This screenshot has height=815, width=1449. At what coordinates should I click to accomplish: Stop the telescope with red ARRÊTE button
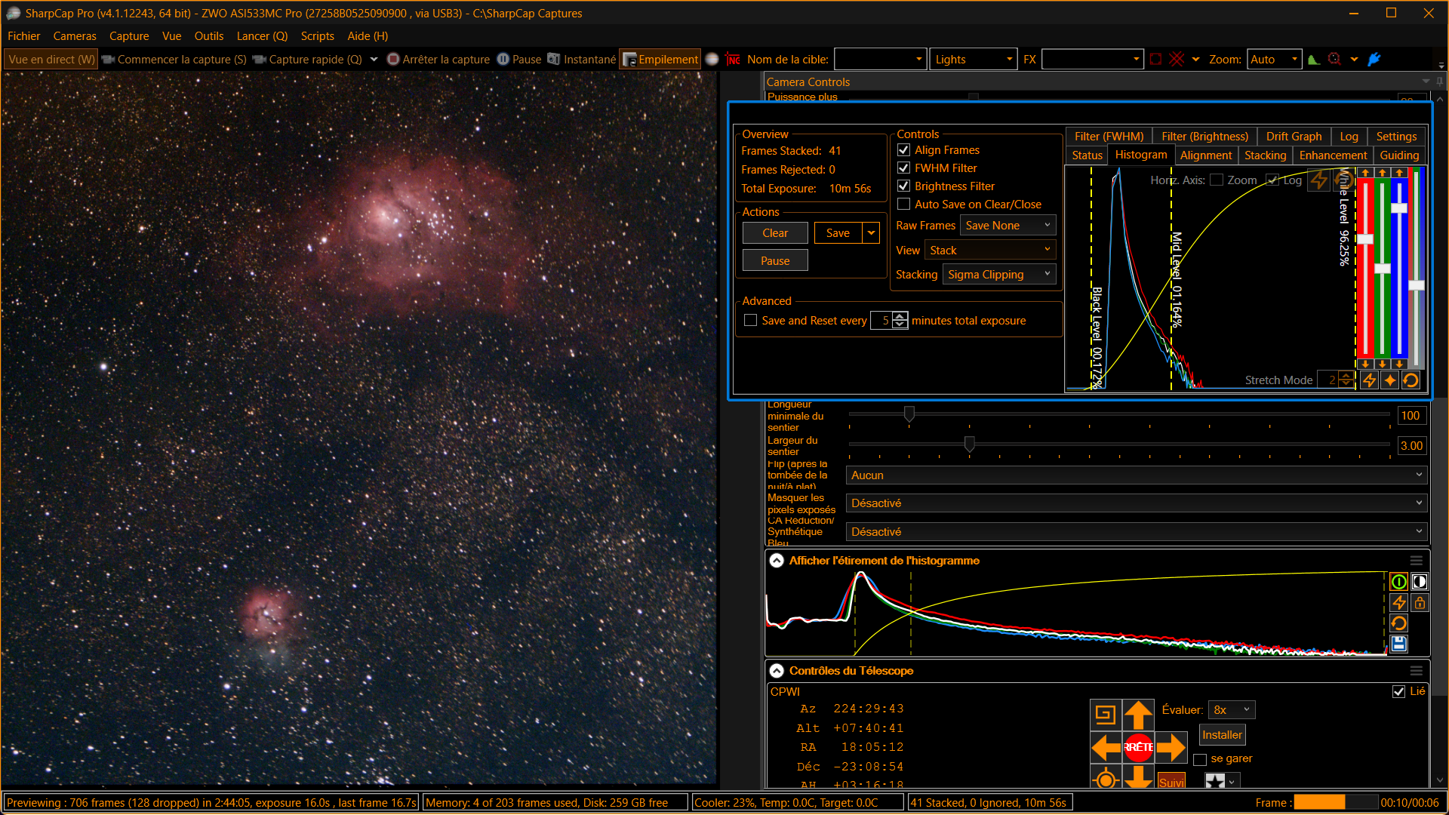click(x=1138, y=747)
